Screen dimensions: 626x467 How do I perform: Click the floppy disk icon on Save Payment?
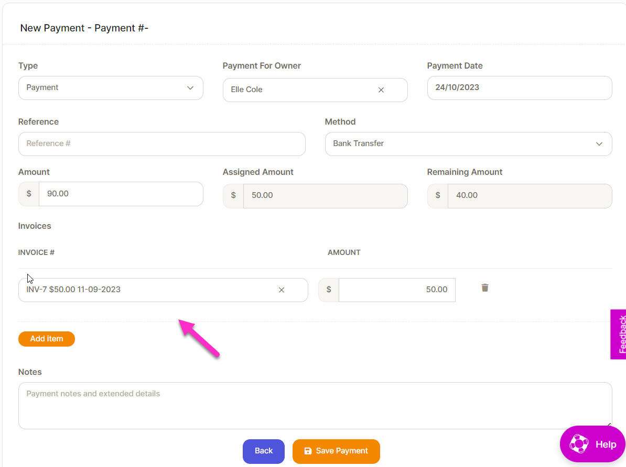308,451
